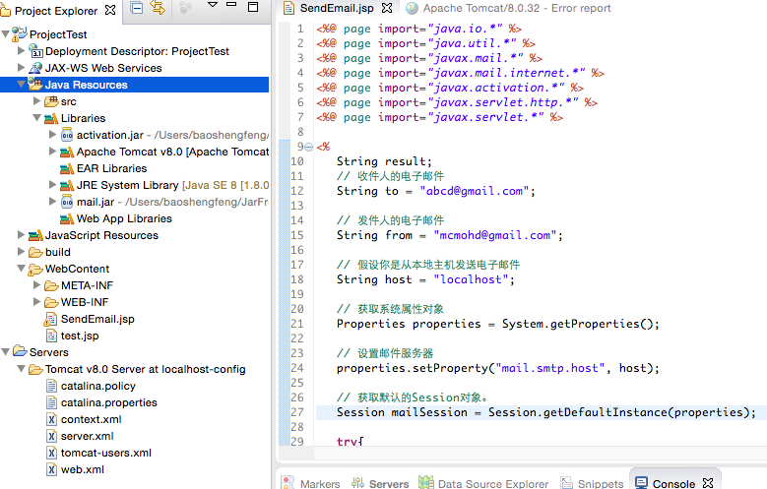Expand mail.jar library
The width and height of the screenshot is (767, 489).
(x=52, y=201)
